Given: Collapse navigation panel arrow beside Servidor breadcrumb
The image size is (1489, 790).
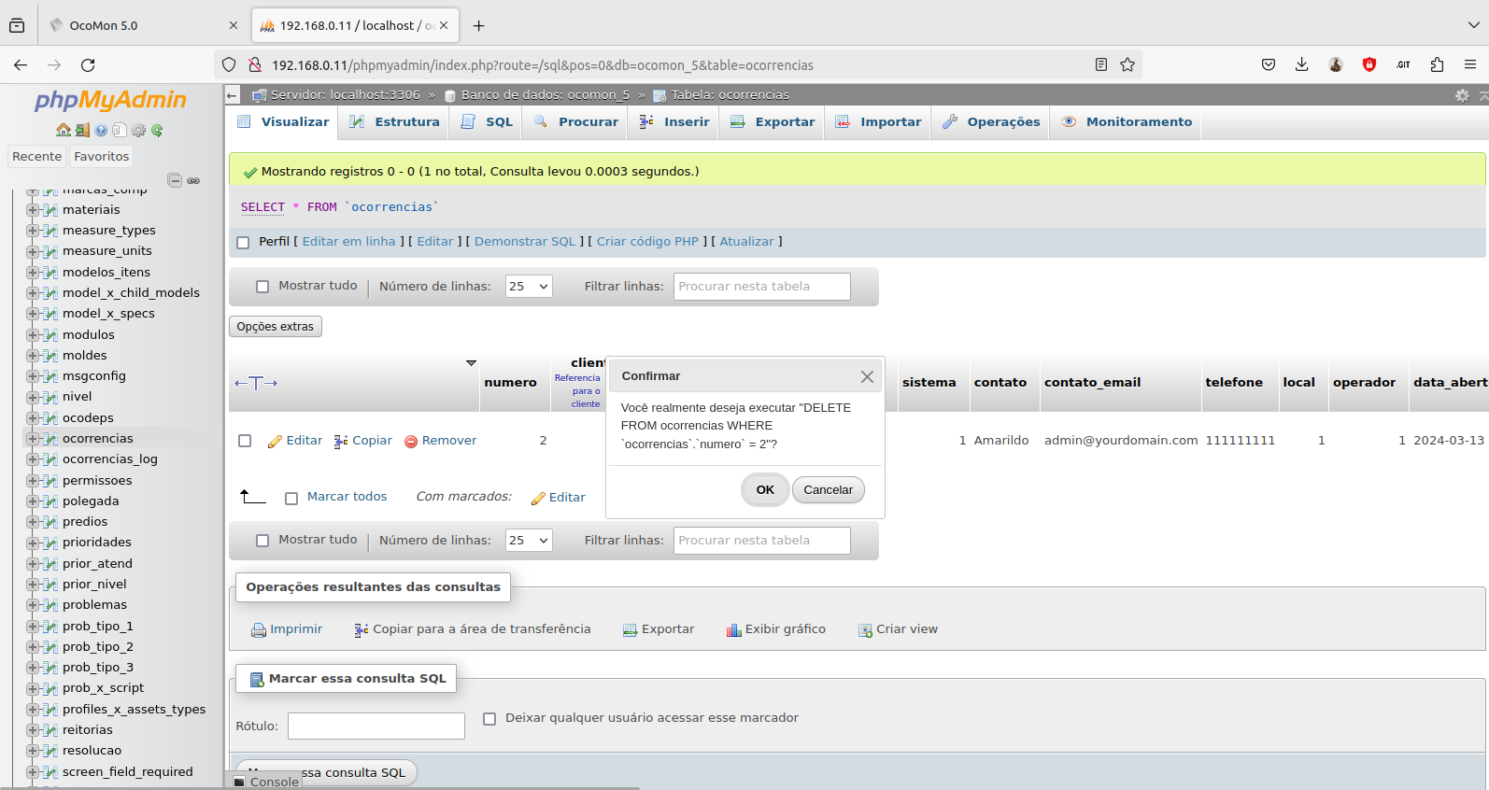Looking at the screenshot, I should click(233, 95).
